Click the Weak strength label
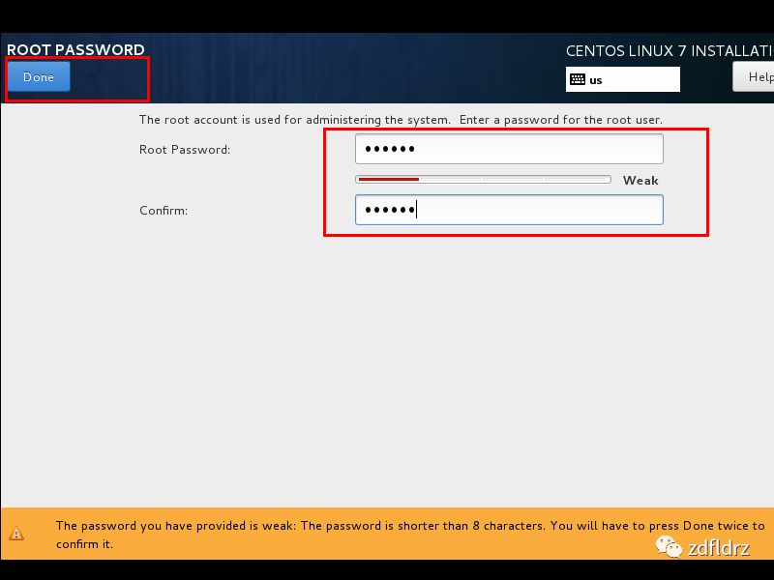774x580 pixels. click(640, 181)
